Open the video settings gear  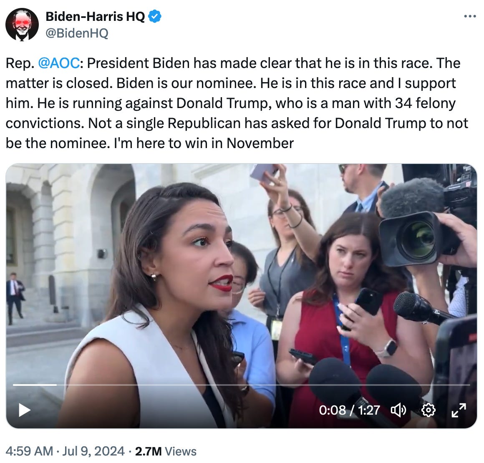[x=429, y=410]
